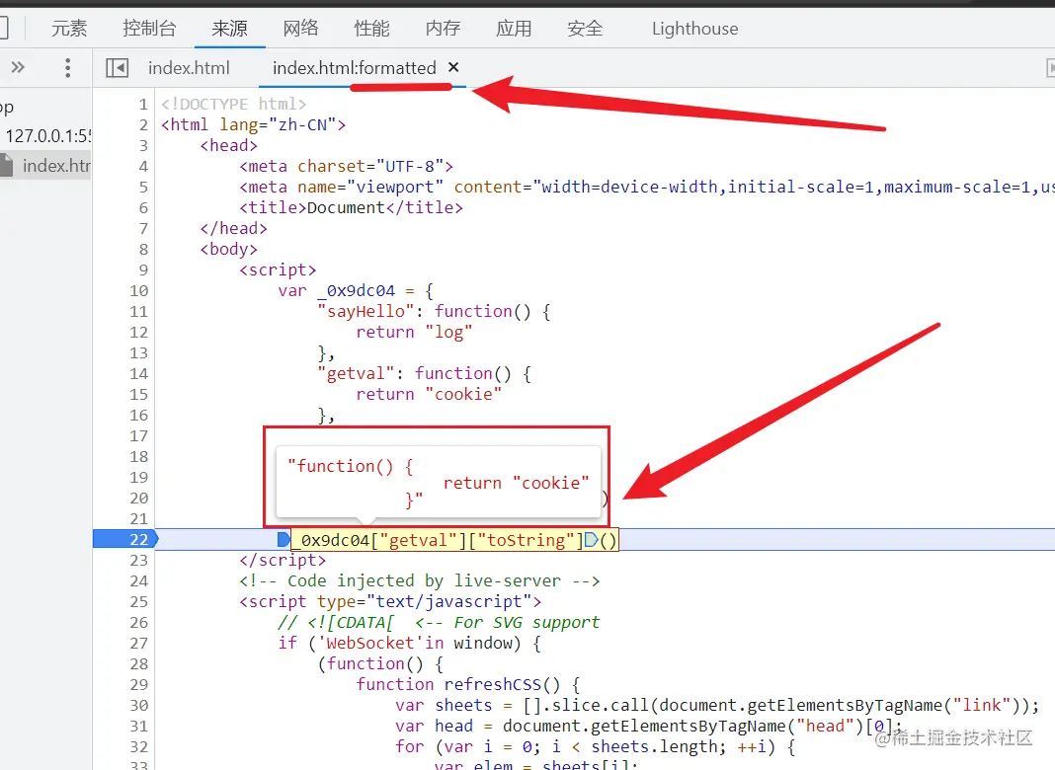This screenshot has width=1055, height=770.
Task: Click the first inline breakpoint marker on line 22
Action: (x=284, y=539)
